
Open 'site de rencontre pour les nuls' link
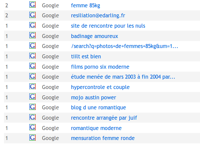tap(108, 26)
